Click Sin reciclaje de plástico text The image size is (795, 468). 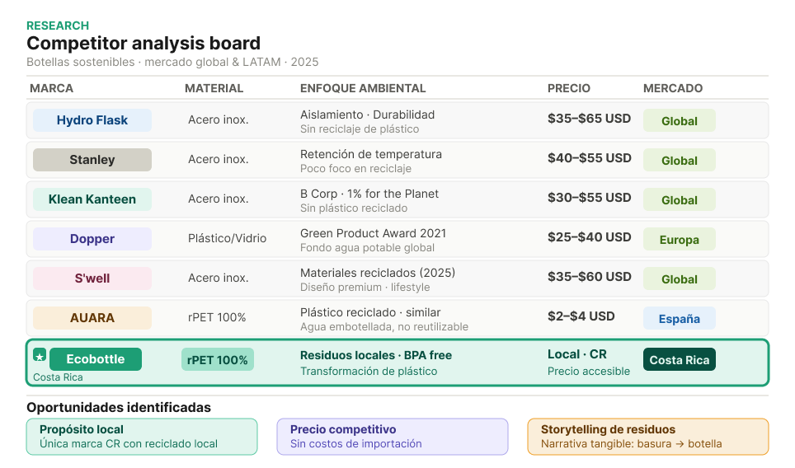coord(360,129)
